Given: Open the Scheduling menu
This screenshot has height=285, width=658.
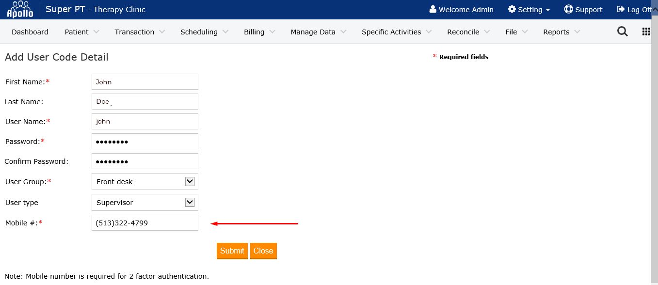Looking at the screenshot, I should pos(204,32).
